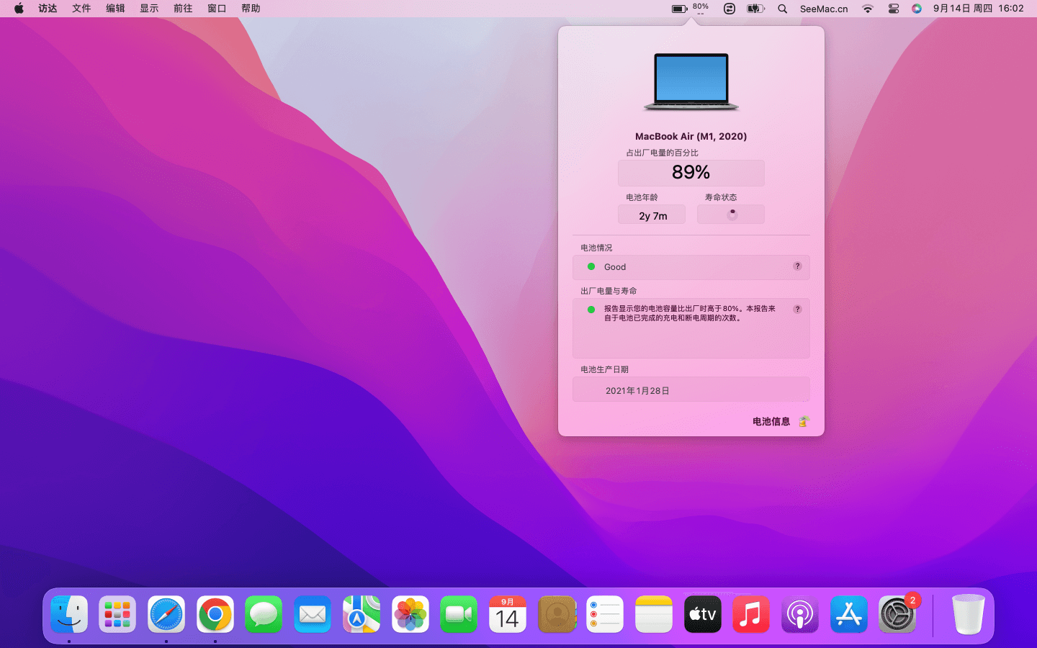This screenshot has height=648, width=1037.
Task: Click the 电池信息 button
Action: pos(771,422)
